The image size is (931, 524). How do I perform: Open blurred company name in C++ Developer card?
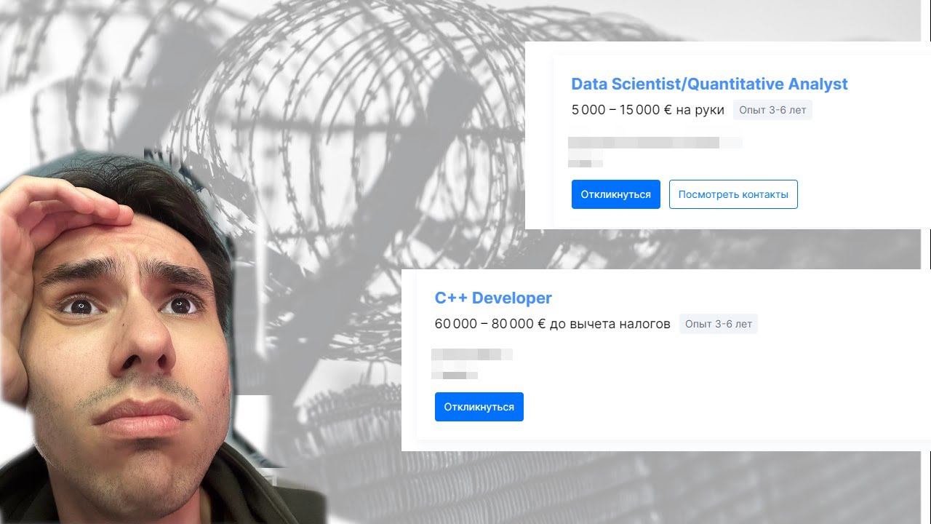(472, 354)
